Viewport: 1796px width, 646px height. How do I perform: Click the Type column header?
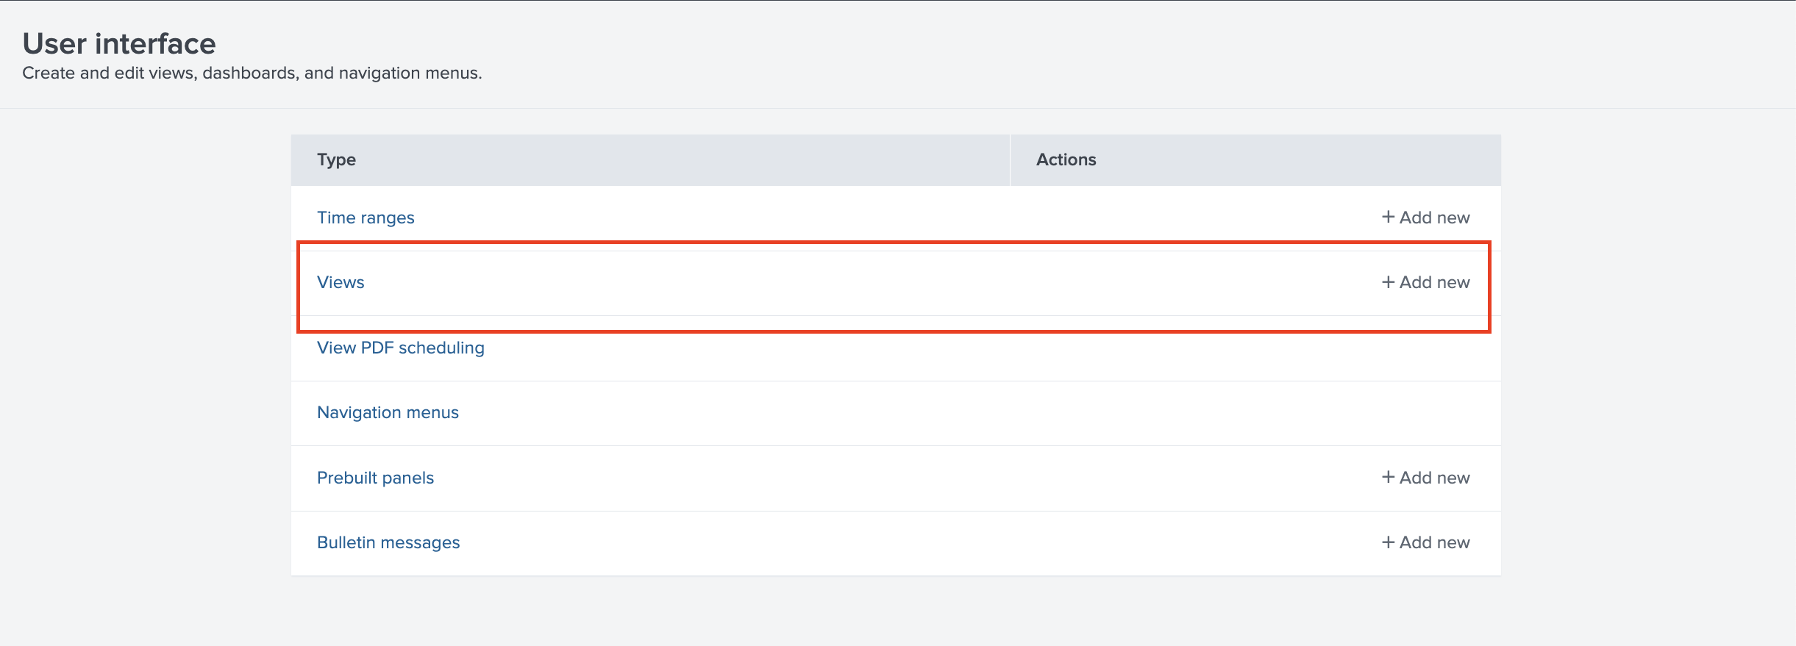[336, 159]
